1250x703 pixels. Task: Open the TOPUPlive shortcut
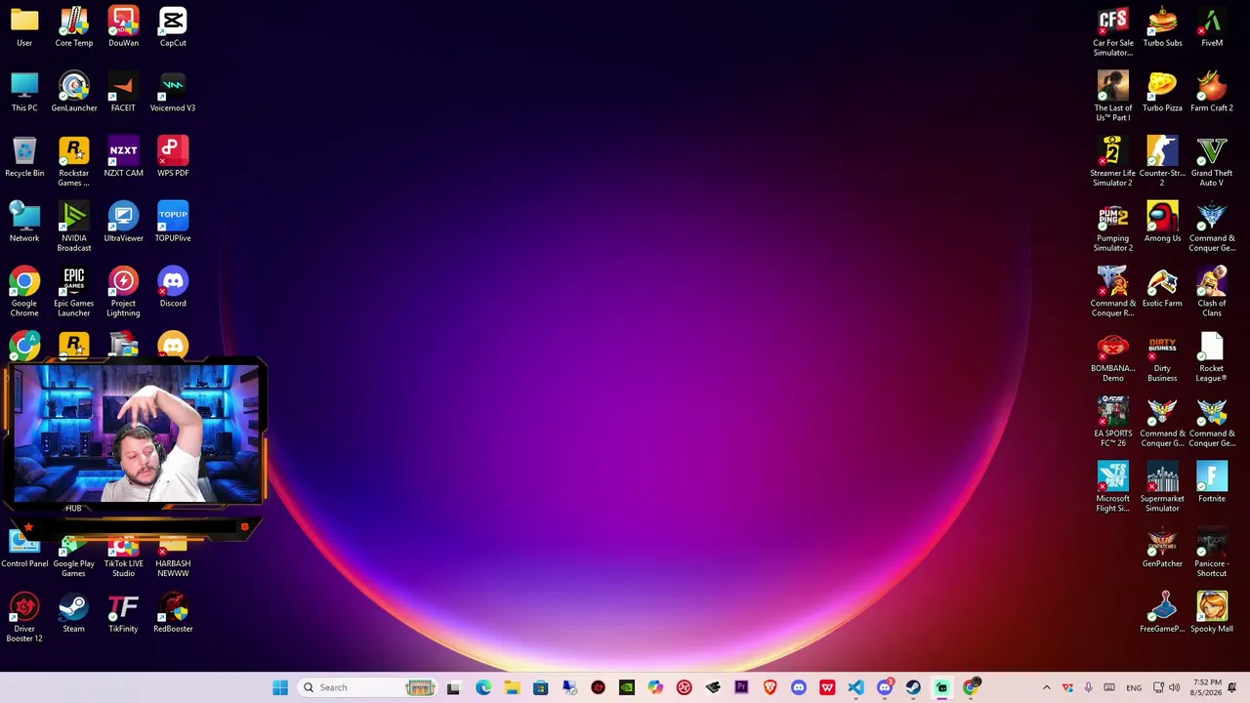pyautogui.click(x=173, y=223)
